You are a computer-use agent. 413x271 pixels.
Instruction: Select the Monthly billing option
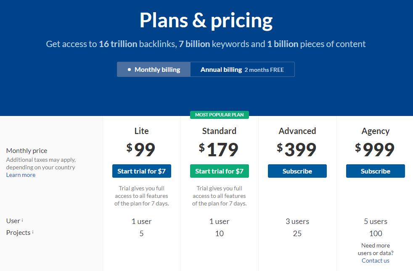154,69
